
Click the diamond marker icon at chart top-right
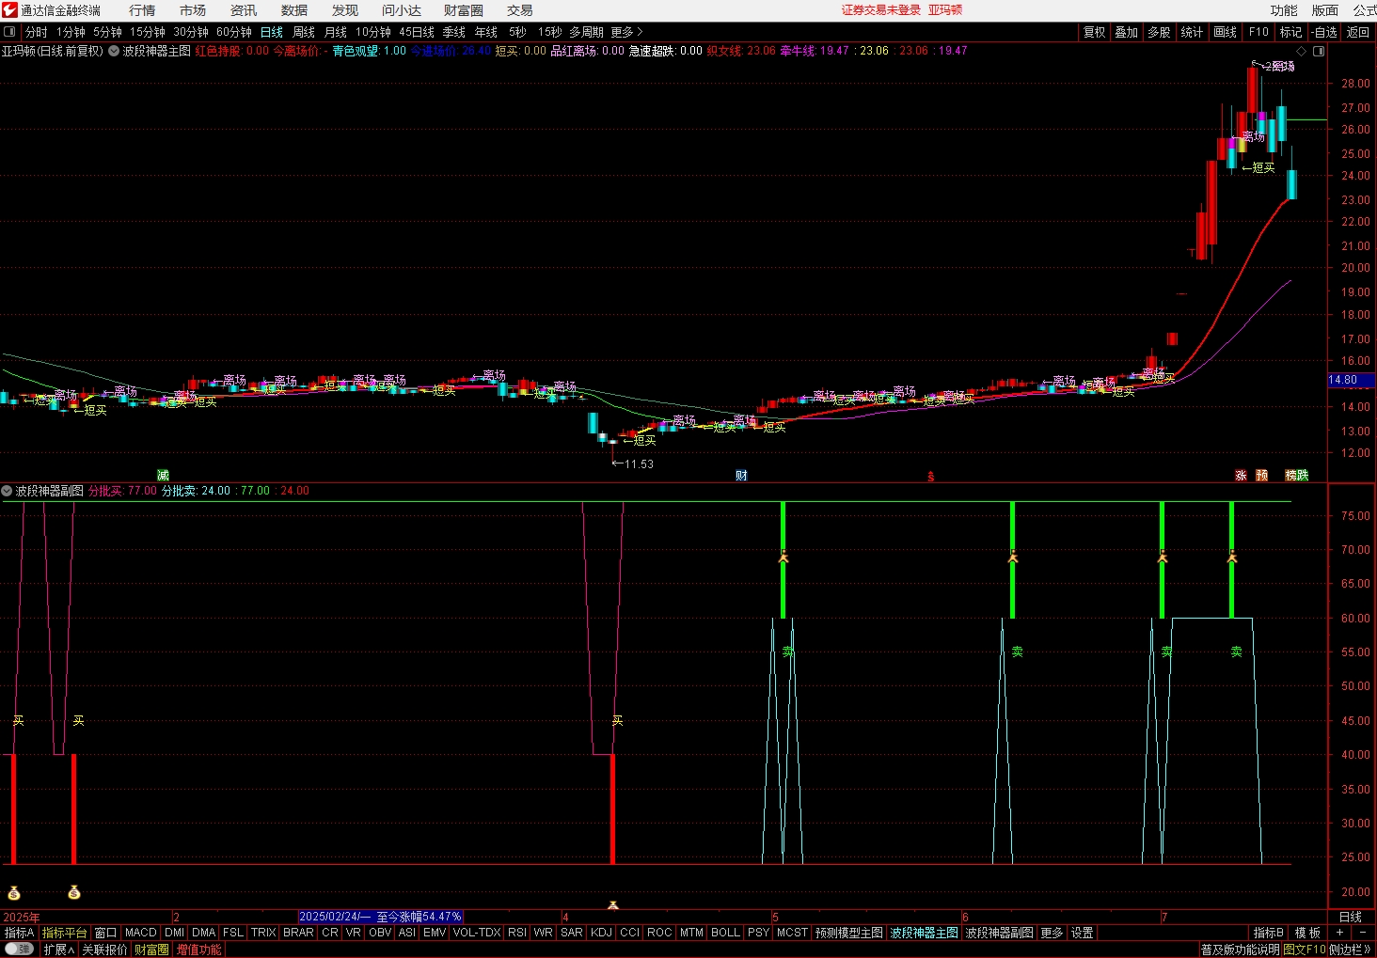click(1302, 51)
